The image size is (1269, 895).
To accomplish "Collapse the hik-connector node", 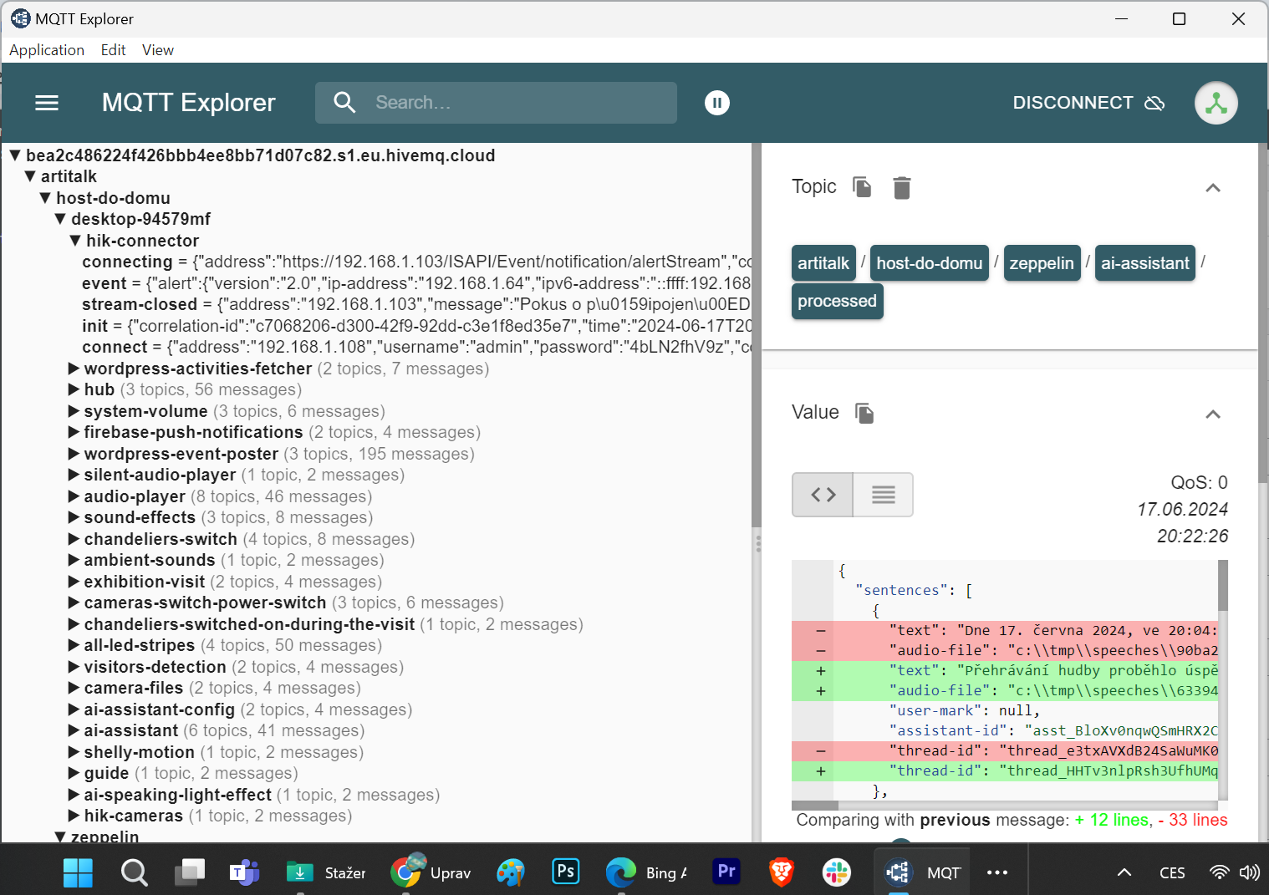I will coord(75,241).
